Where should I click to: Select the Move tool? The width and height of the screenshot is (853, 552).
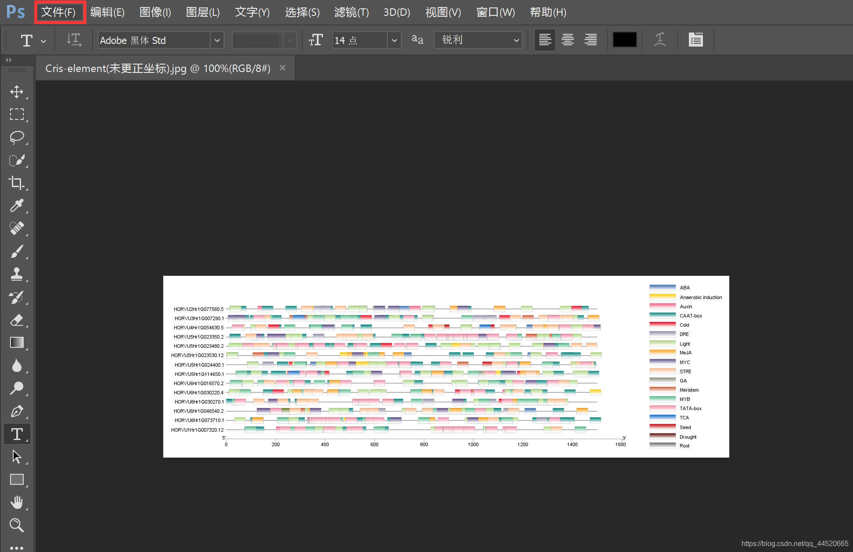tap(17, 92)
